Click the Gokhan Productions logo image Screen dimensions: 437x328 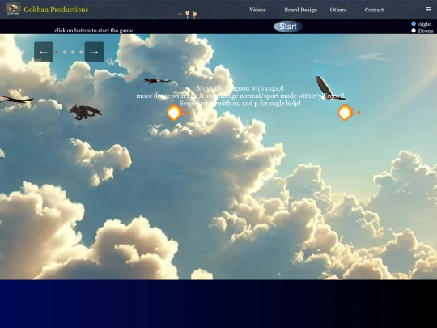[x=13, y=10]
